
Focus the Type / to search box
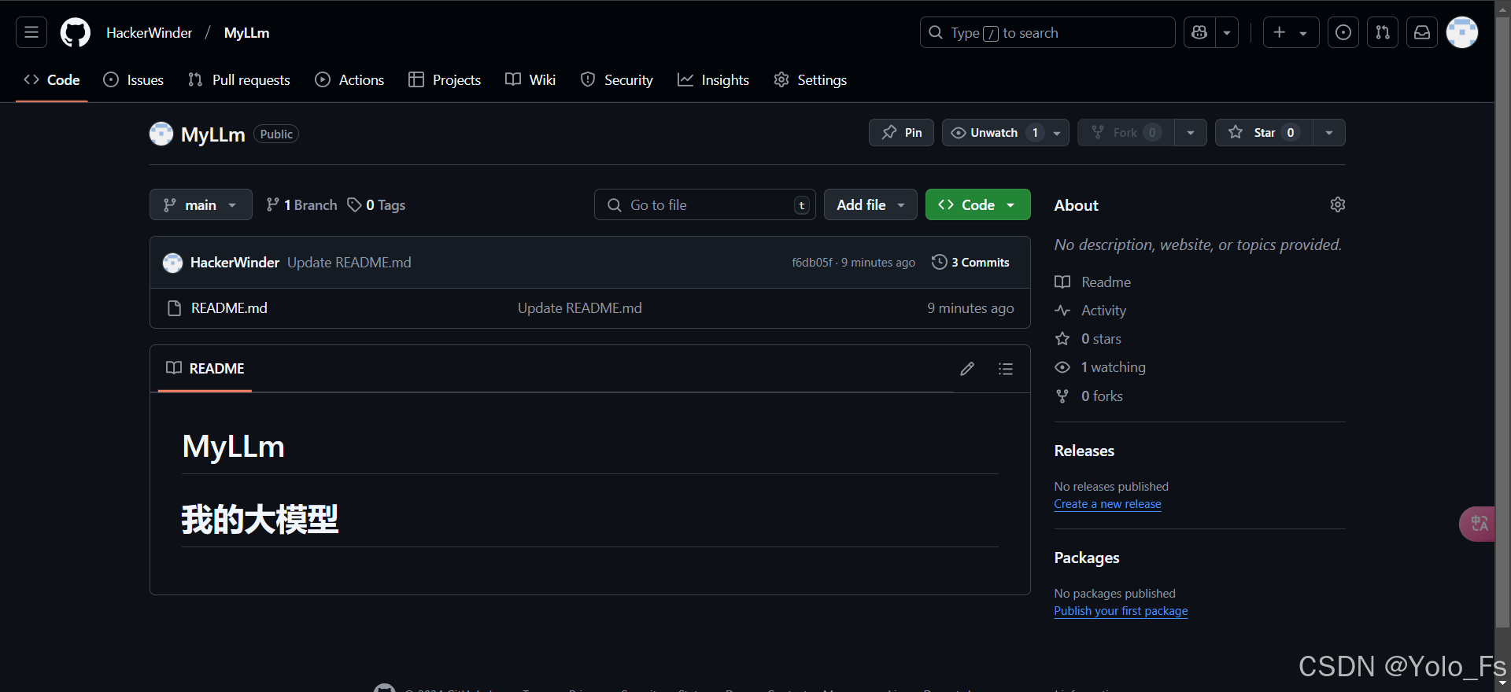coord(1047,32)
